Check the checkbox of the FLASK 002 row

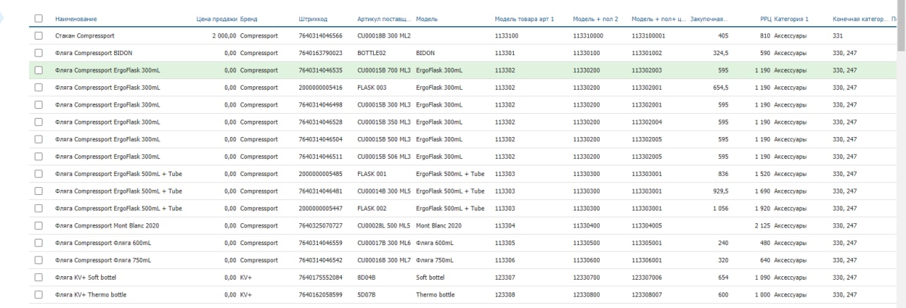pyautogui.click(x=39, y=208)
